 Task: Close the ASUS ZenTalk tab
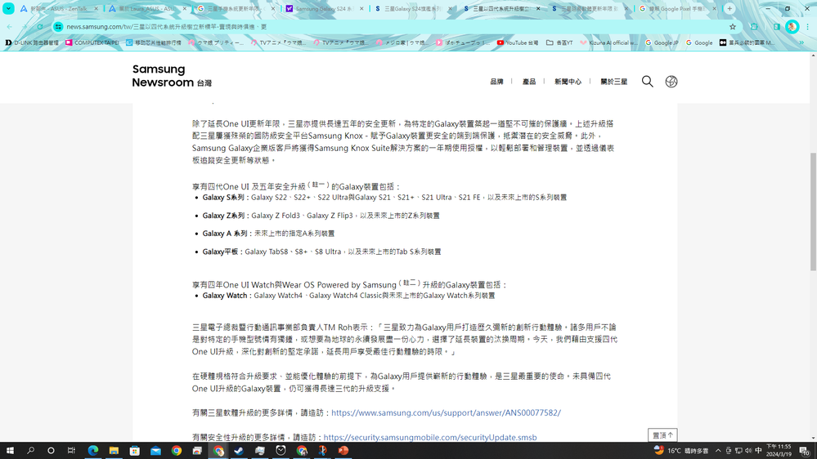pos(96,9)
